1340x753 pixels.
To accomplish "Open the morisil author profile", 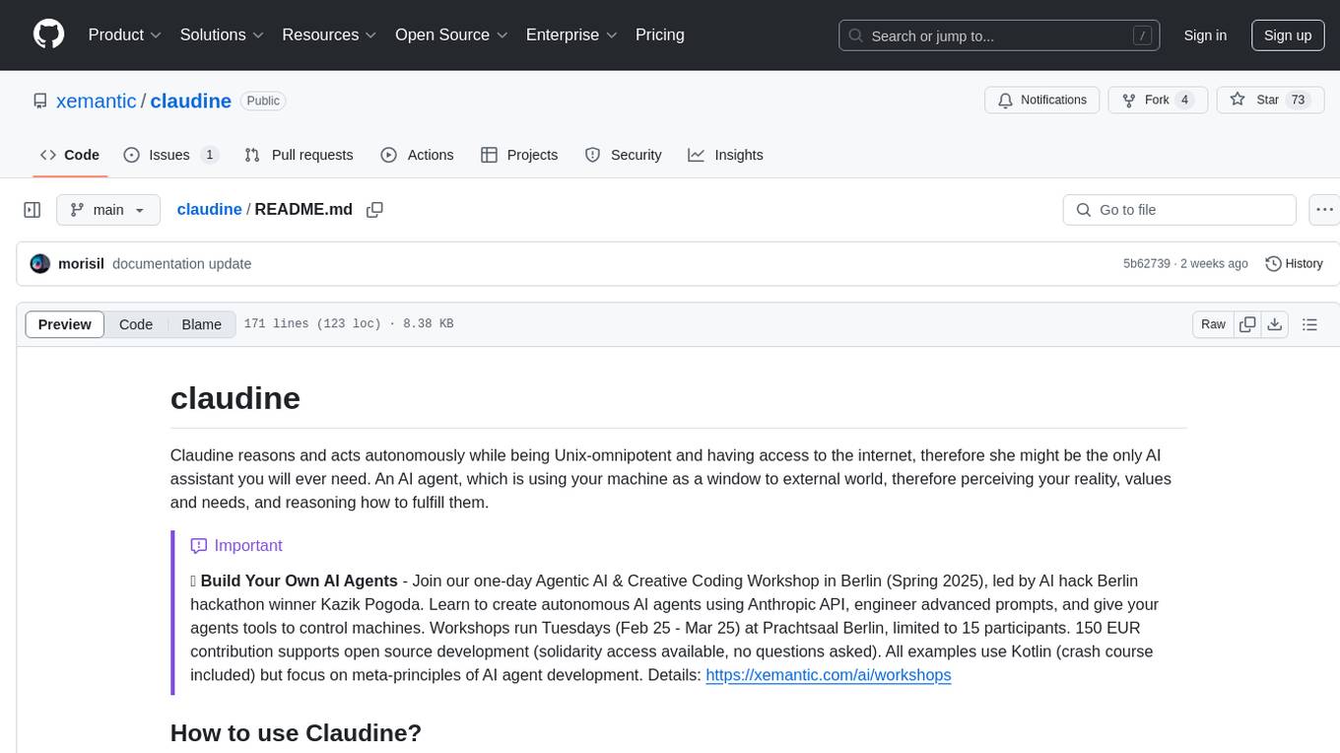I will coord(81,264).
